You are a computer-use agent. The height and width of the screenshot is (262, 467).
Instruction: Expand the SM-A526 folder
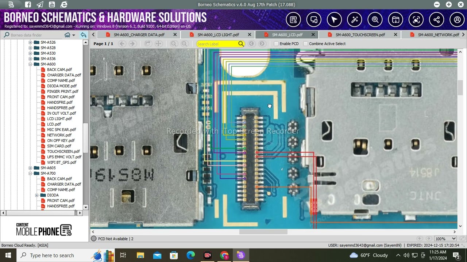(x=30, y=43)
